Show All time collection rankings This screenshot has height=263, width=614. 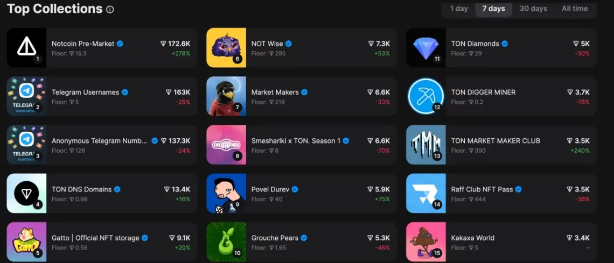pos(575,9)
